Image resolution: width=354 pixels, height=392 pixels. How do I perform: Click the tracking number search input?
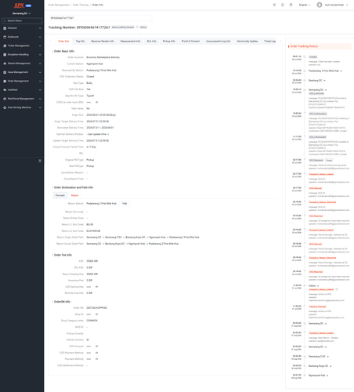pos(100,18)
